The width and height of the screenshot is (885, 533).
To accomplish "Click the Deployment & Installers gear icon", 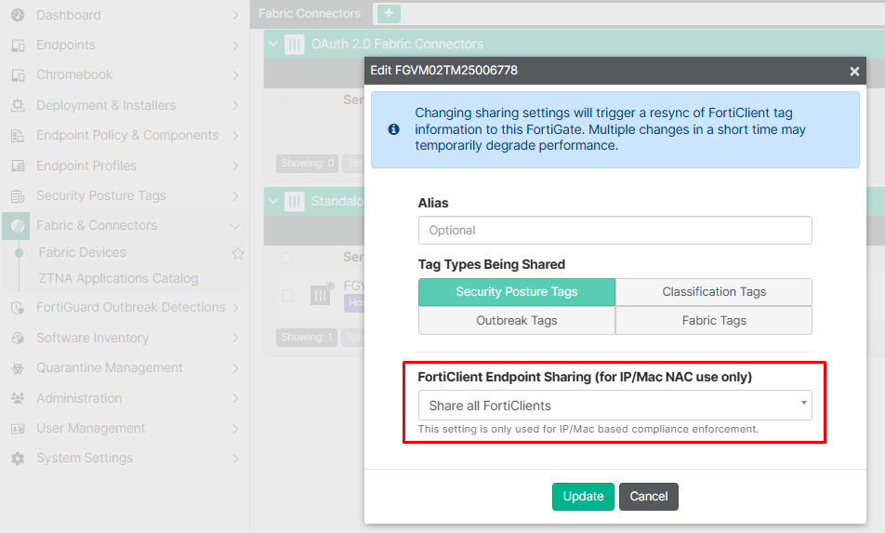I will click(x=18, y=106).
